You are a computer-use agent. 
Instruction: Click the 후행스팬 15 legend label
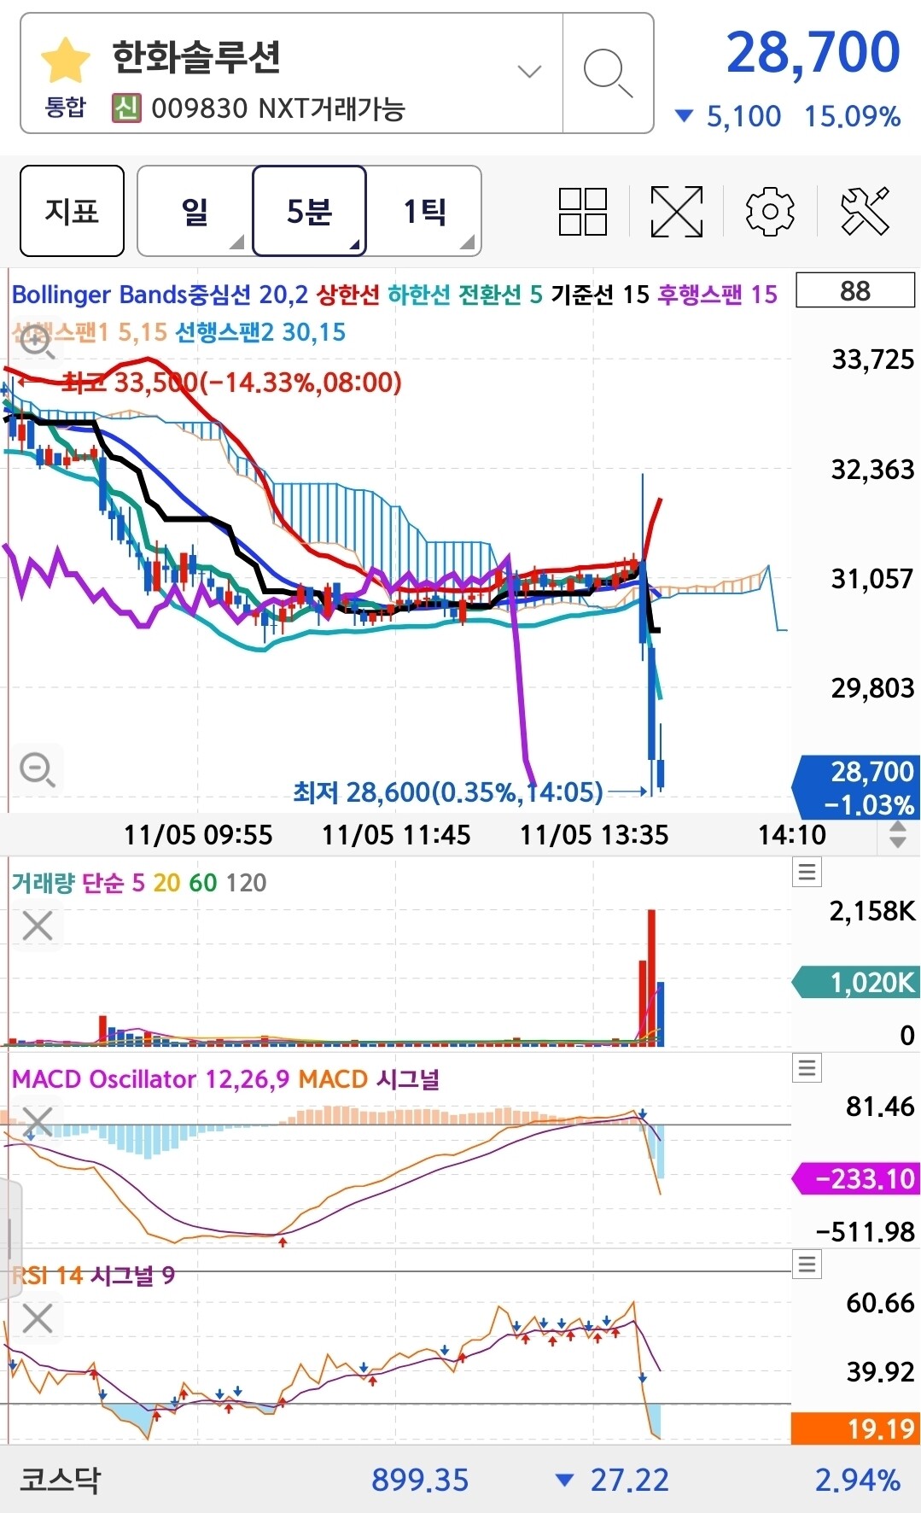[x=717, y=295]
